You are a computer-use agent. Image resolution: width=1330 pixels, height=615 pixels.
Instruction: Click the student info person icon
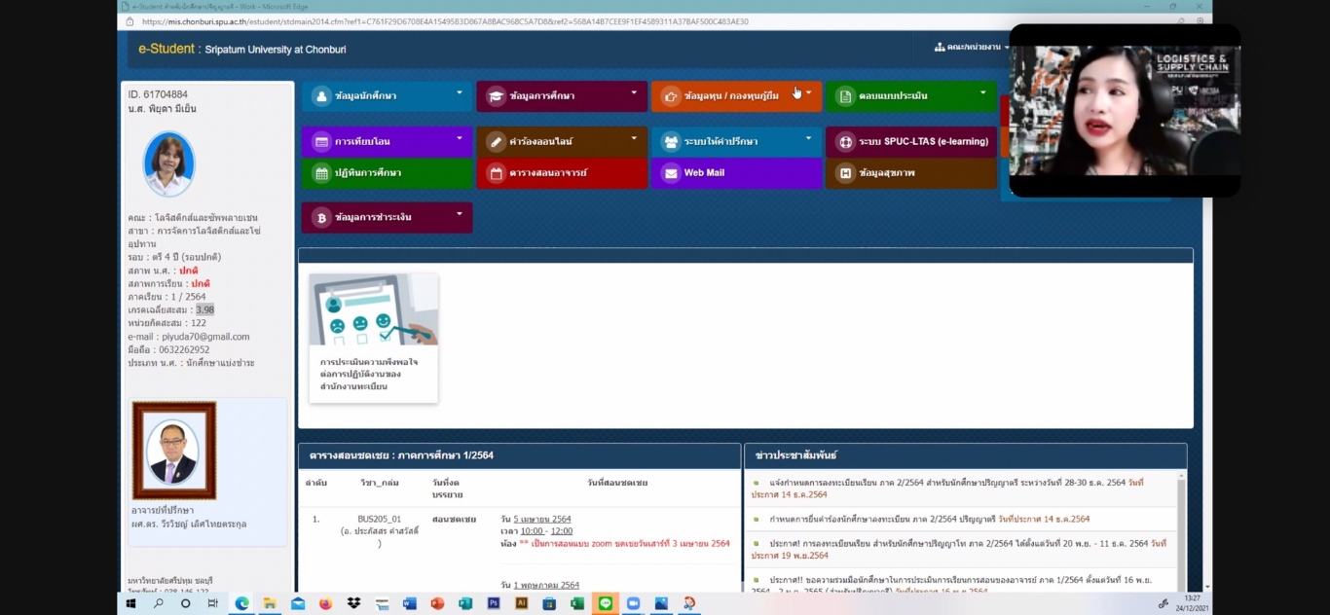[x=320, y=96]
